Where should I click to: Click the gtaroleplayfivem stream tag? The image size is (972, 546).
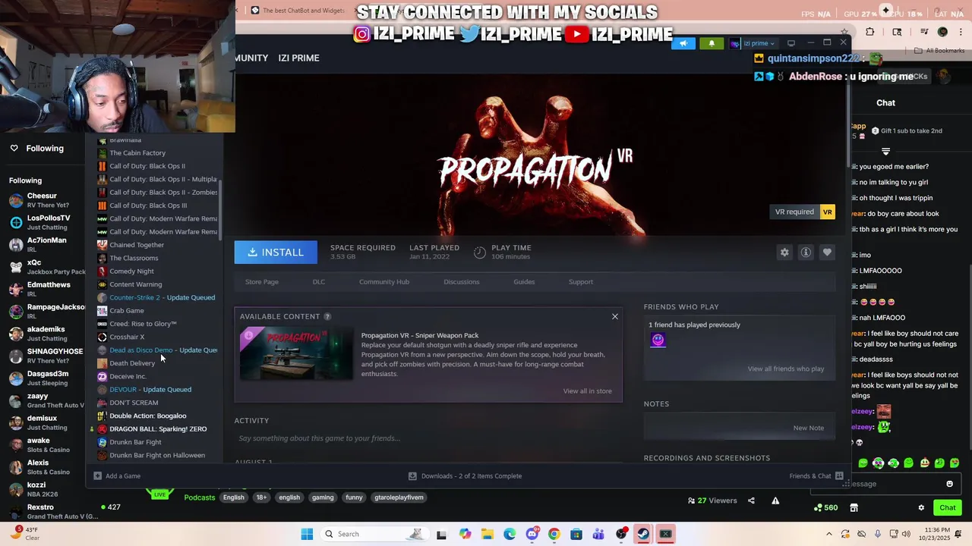pos(399,497)
